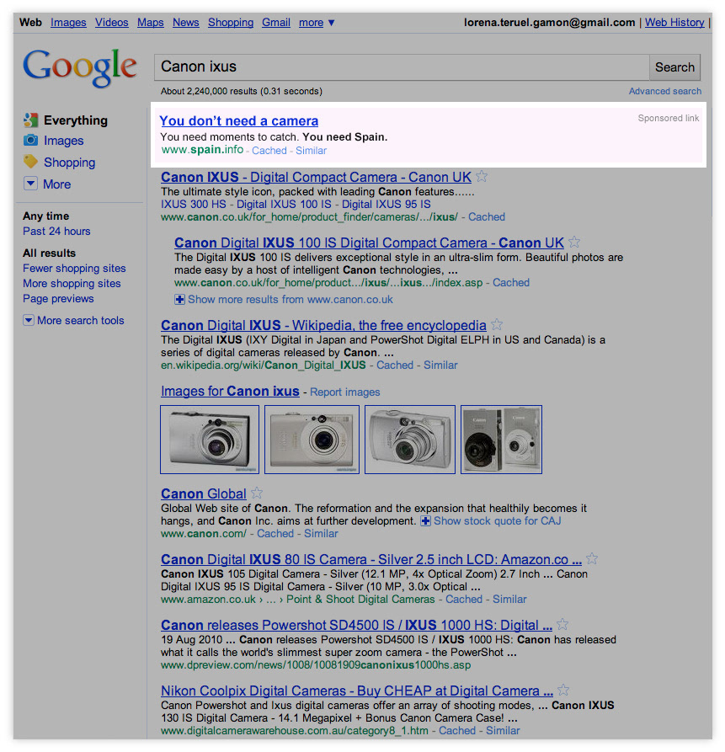Image resolution: width=725 pixels, height=752 pixels.
Task: Select Page previews option
Action: [x=58, y=298]
